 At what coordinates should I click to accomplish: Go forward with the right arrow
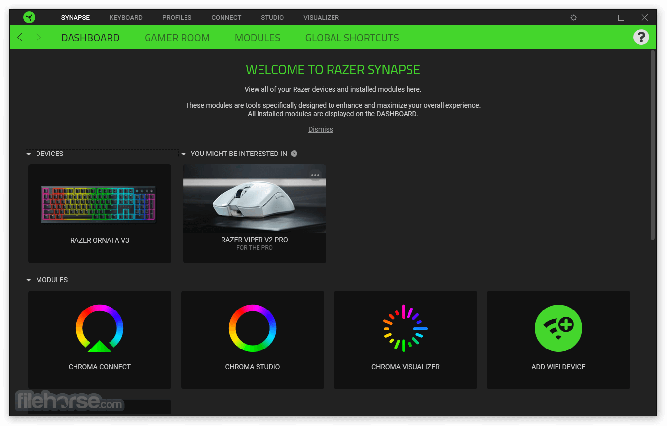pyautogui.click(x=39, y=38)
